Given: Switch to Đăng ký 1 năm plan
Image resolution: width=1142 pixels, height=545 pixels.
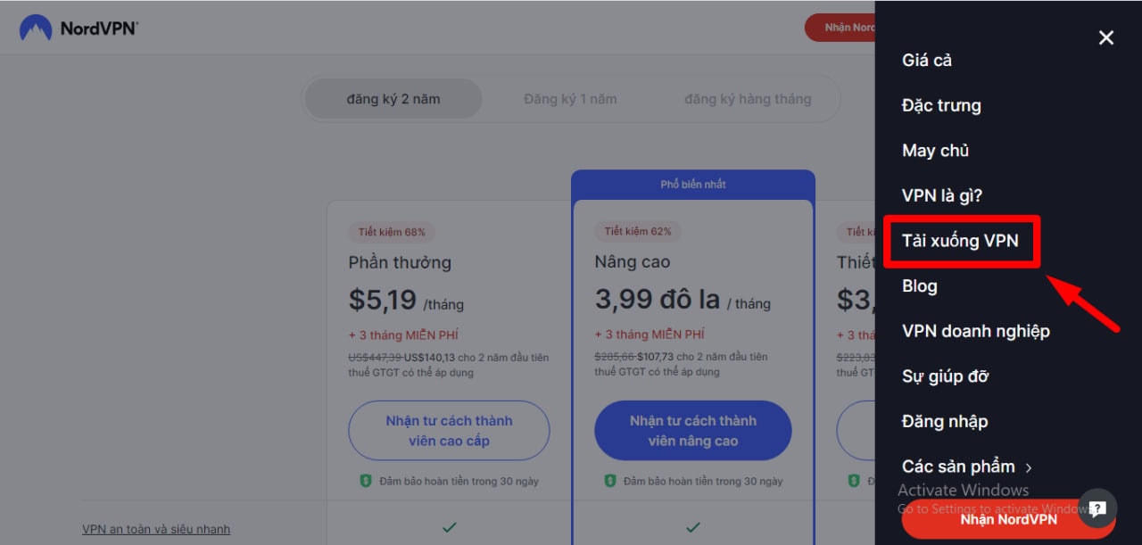Looking at the screenshot, I should click(x=570, y=99).
